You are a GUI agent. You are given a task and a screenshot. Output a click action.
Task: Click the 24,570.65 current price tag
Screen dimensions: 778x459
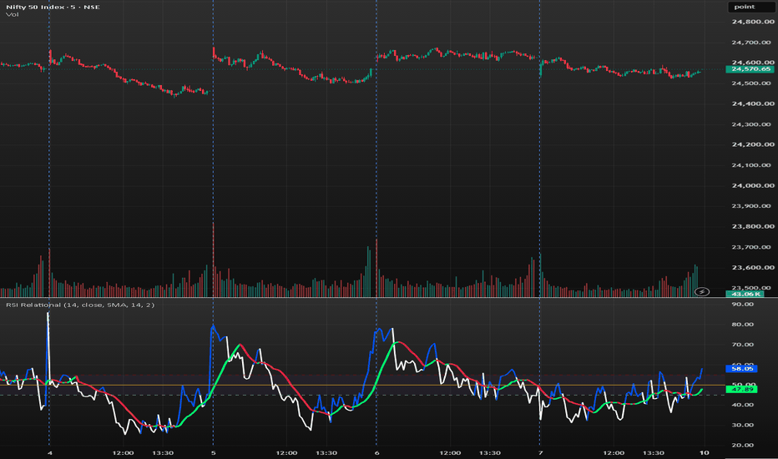pos(750,69)
